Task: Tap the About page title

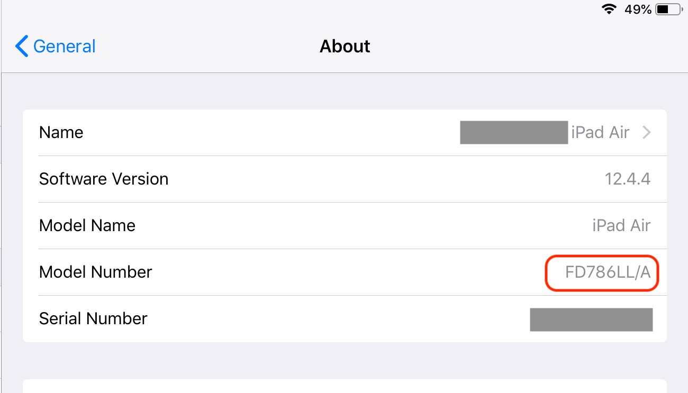Action: [345, 47]
